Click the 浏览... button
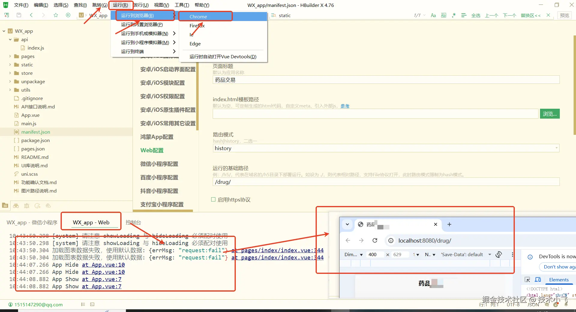Image resolution: width=576 pixels, height=312 pixels. click(x=550, y=114)
